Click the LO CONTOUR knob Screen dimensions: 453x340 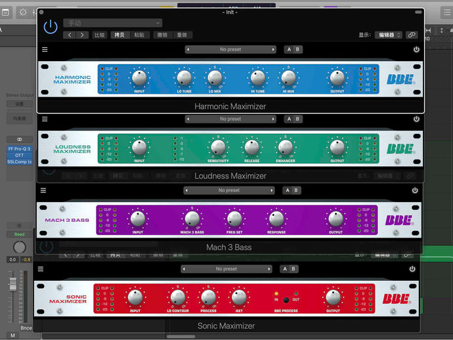[178, 297]
